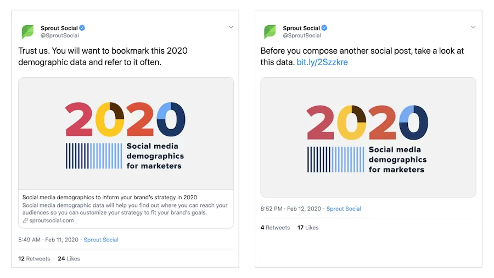
Task: Open 2020 demographics image in left tweet
Action: click(x=126, y=134)
